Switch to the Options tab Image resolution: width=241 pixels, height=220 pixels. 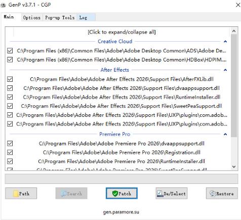(32, 18)
